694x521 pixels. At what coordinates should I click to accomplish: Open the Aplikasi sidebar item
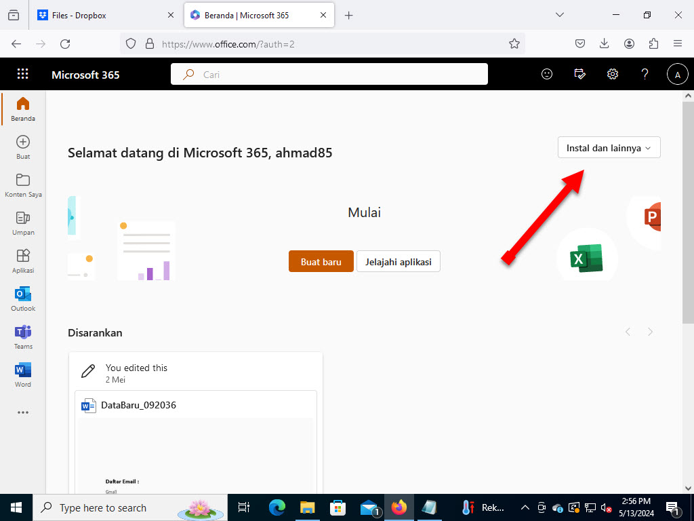22,260
